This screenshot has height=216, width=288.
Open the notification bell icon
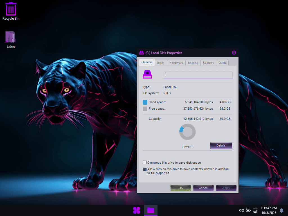[281, 210]
